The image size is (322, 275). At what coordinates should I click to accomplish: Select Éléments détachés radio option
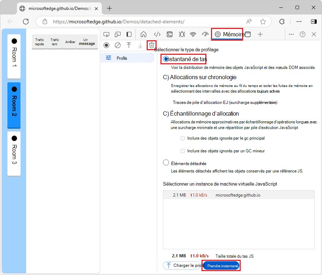(x=166, y=163)
